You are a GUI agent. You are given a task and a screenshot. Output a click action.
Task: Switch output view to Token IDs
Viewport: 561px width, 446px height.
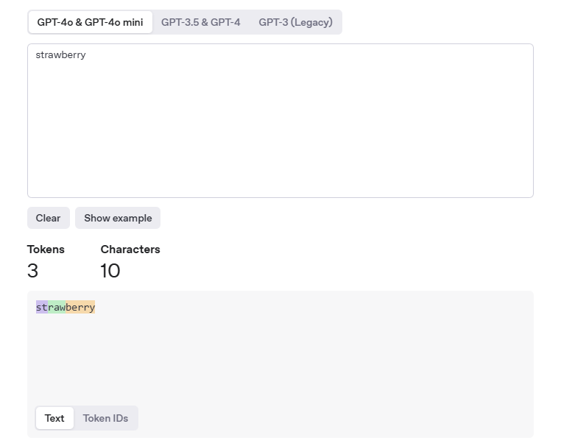pos(105,418)
